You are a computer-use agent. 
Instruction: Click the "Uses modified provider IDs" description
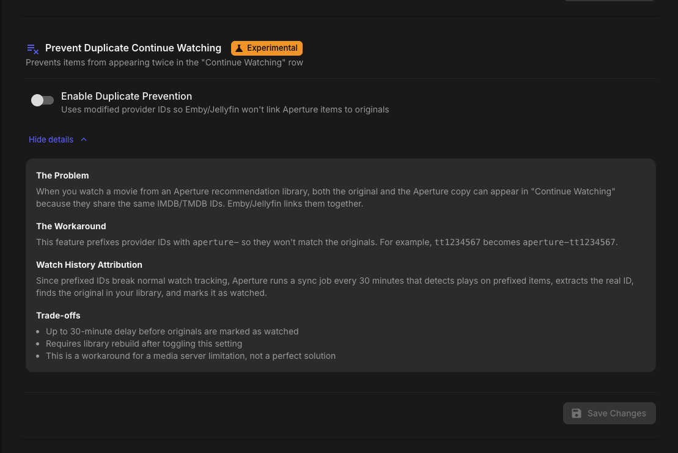click(x=225, y=109)
